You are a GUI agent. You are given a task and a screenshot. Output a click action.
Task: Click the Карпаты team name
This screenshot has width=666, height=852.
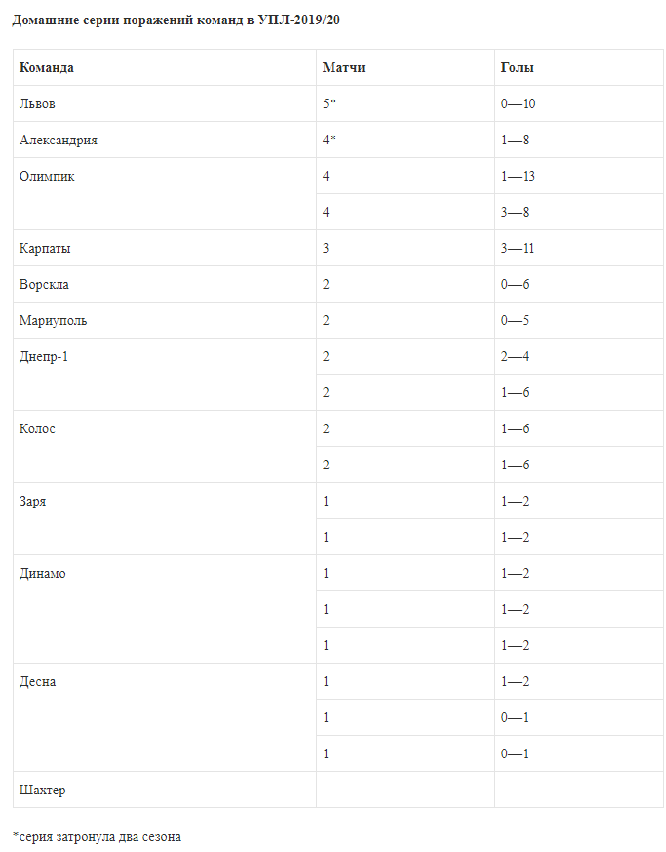(x=45, y=248)
